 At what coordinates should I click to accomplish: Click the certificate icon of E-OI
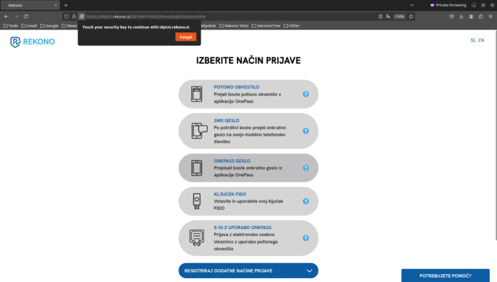[x=197, y=238]
